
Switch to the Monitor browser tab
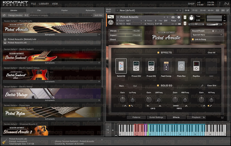pos(64,10)
